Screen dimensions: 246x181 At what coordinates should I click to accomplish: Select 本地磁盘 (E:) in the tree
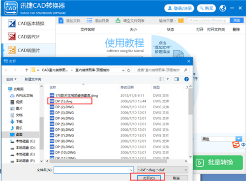23,154
